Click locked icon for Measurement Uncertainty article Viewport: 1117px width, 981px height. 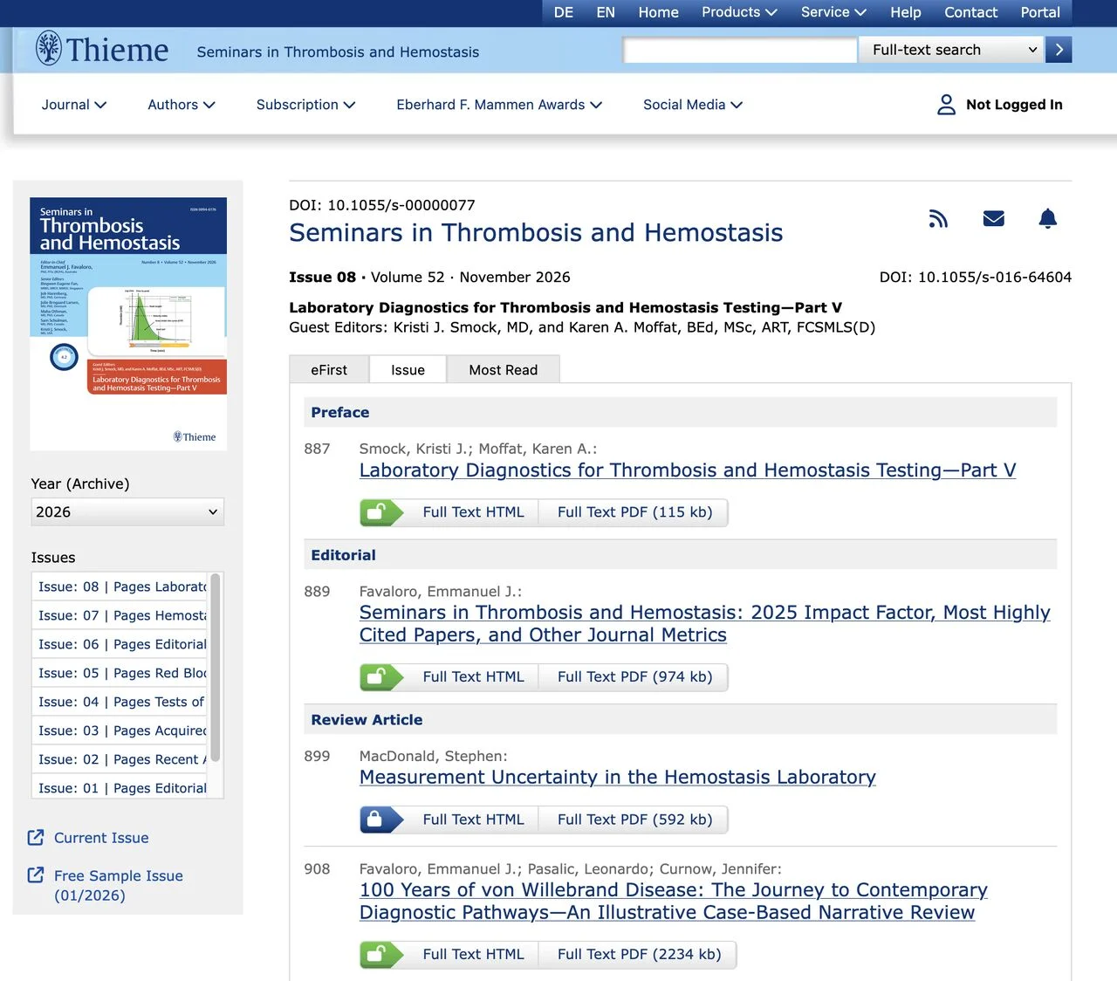382,820
